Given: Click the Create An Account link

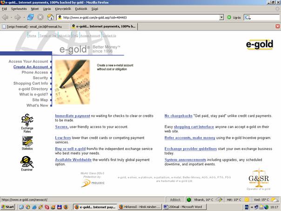Looking at the screenshot, I should pos(30,67).
